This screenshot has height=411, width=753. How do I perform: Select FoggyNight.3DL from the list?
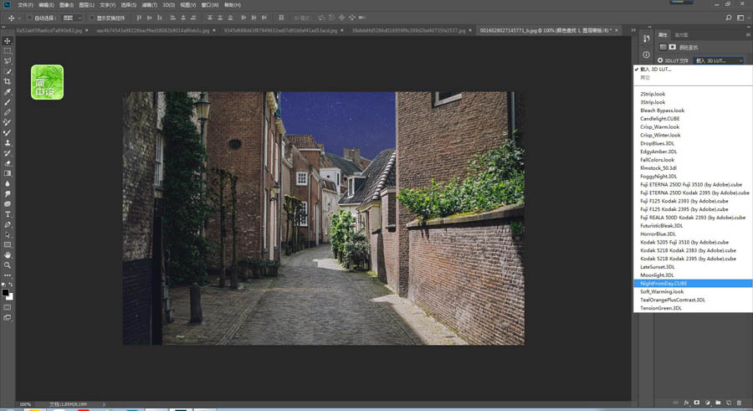658,176
